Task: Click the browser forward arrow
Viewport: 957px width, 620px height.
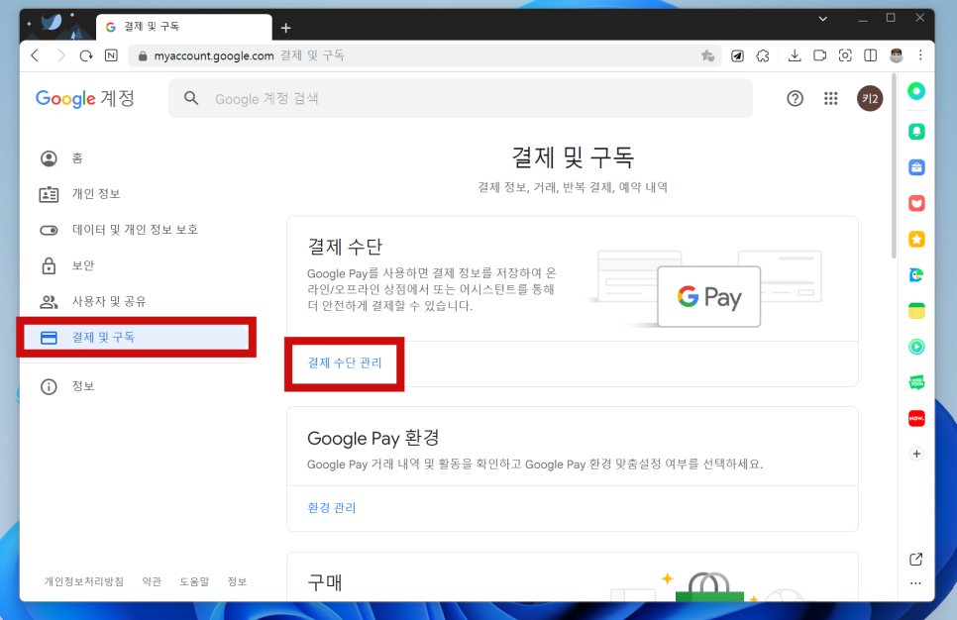Action: pyautogui.click(x=61, y=55)
